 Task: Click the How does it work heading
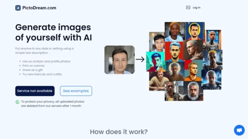[x=119, y=132]
